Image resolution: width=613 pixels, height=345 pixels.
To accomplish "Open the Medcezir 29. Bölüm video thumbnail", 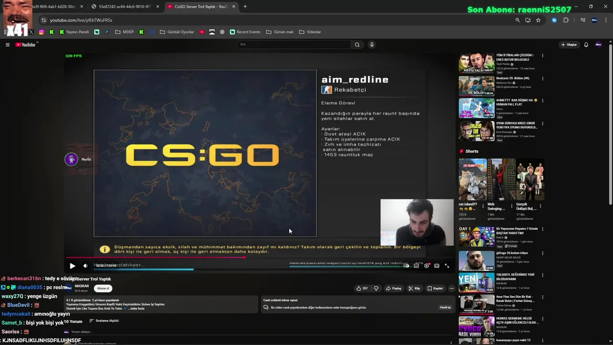I will (477, 86).
